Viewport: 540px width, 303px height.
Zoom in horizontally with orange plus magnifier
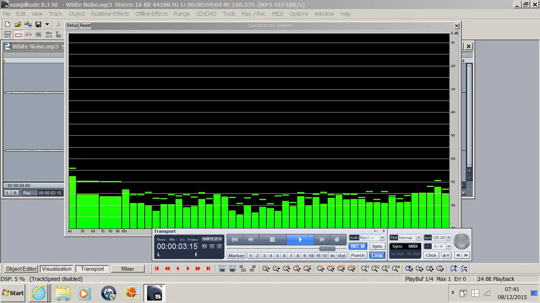[266, 269]
